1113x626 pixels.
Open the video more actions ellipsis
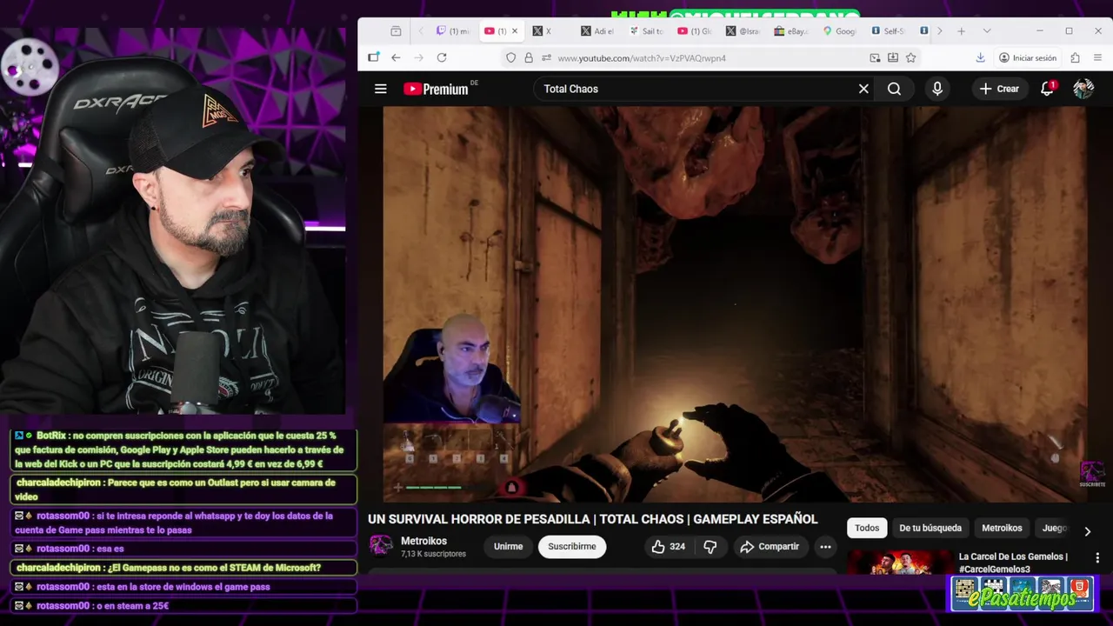(x=825, y=547)
